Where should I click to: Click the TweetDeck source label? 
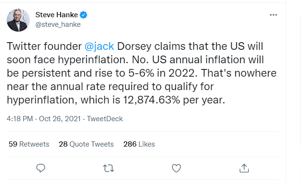[x=105, y=119]
